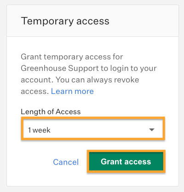Click the small gray triangle caret

pos(152,130)
